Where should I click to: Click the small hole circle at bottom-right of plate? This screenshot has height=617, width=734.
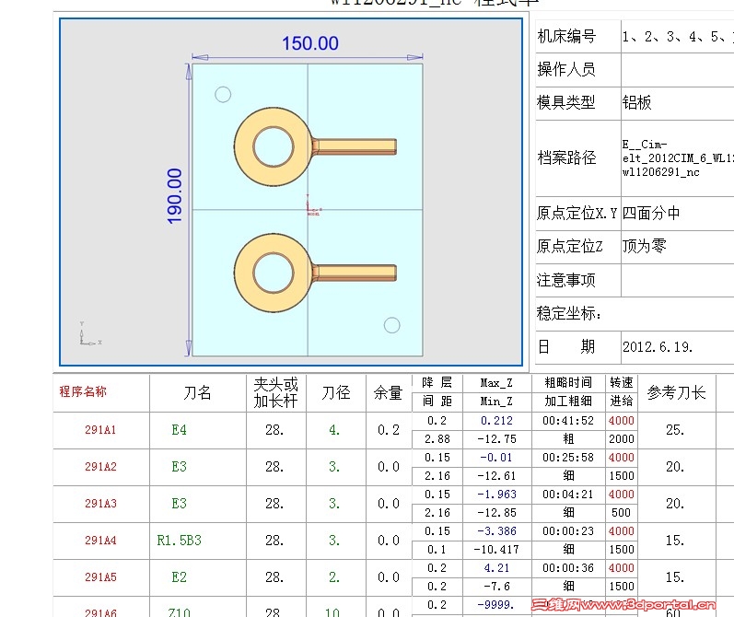[391, 325]
